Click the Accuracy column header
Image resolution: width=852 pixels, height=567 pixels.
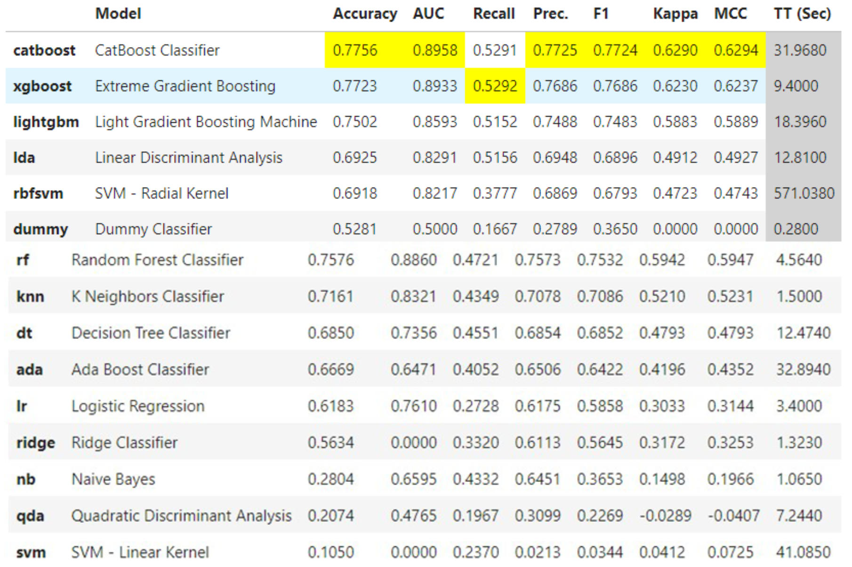pos(365,14)
